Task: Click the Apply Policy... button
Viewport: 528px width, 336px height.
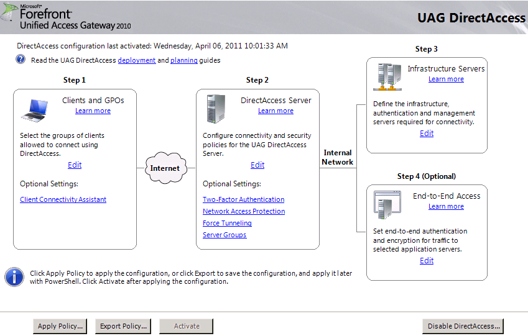Action: coord(60,326)
